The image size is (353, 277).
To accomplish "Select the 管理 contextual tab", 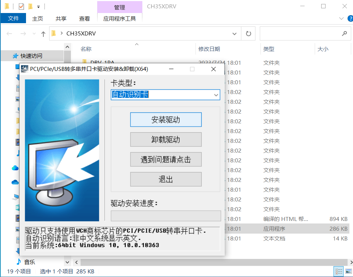I will pyautogui.click(x=120, y=7).
